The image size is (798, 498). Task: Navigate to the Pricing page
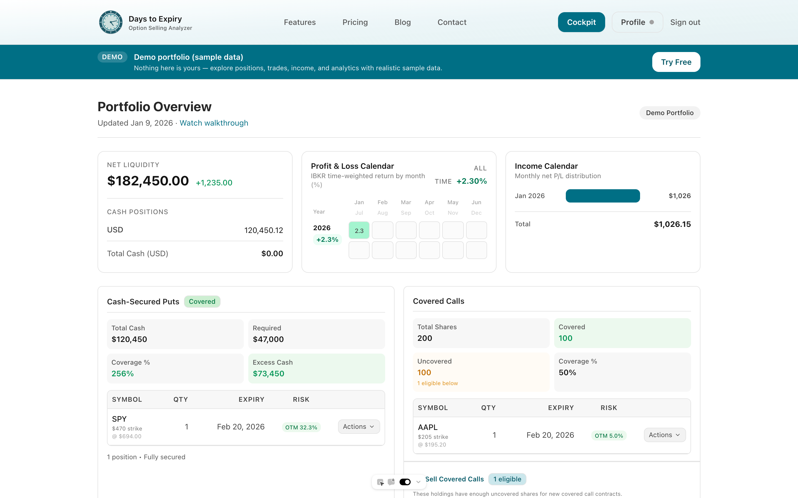pos(355,22)
